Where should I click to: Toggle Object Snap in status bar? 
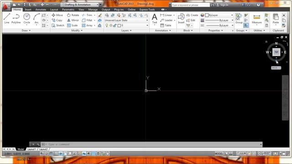(65, 154)
